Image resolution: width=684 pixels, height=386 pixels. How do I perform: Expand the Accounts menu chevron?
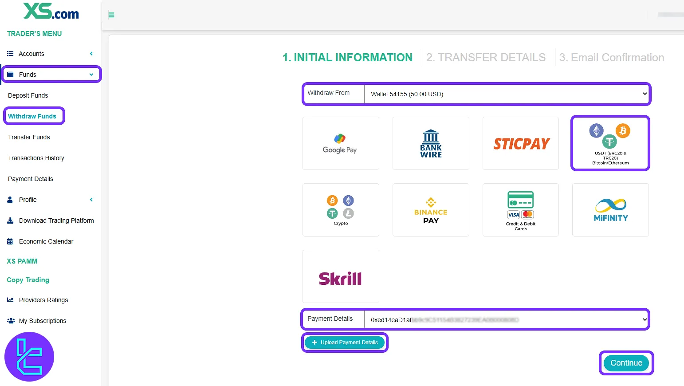pos(91,54)
